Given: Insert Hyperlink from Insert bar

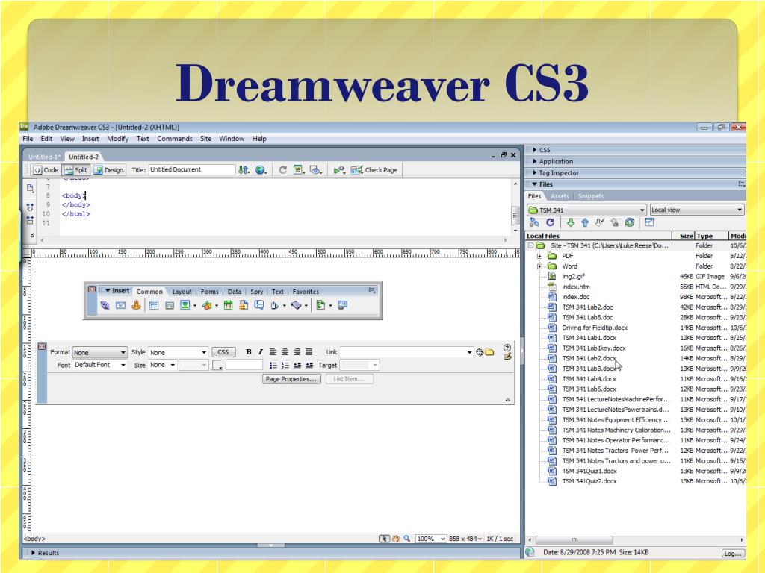Looking at the screenshot, I should click(x=105, y=305).
